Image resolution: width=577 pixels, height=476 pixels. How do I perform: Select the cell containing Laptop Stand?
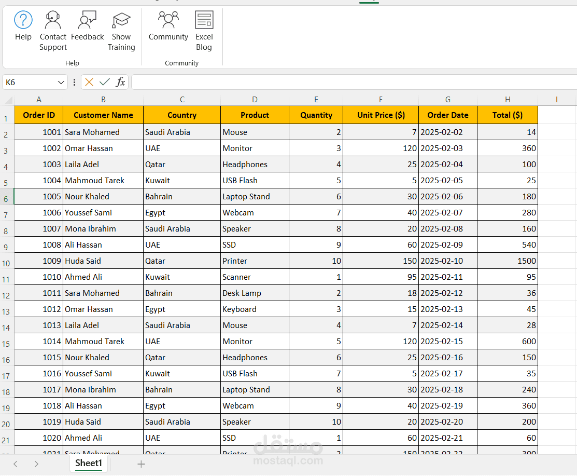[x=254, y=196]
